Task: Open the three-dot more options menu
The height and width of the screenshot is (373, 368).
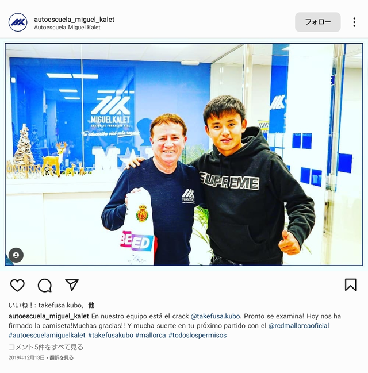Action: coord(354,22)
